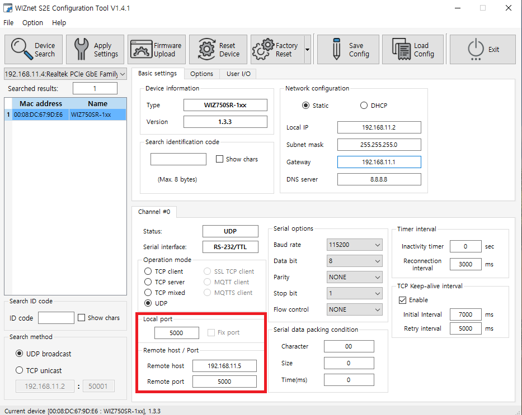The height and width of the screenshot is (415, 522).
Task: Select device row 00:08:DC:67:9D:E6
Action: pos(65,115)
